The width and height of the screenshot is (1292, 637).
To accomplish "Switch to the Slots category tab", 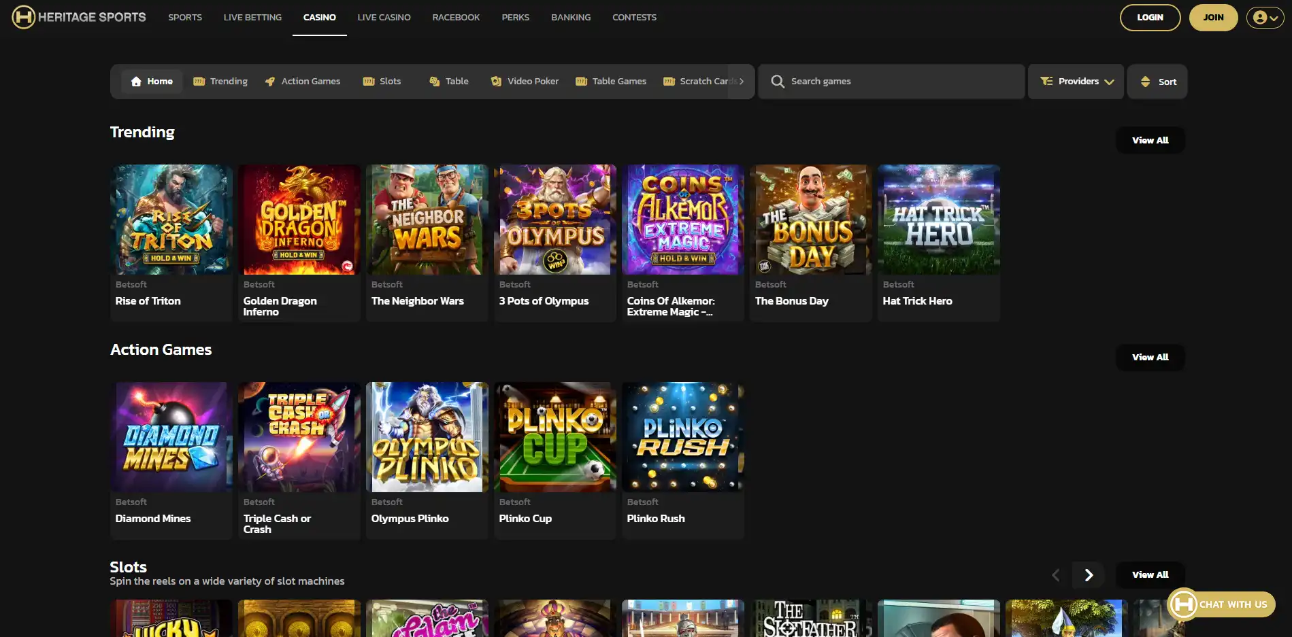I will tap(382, 82).
